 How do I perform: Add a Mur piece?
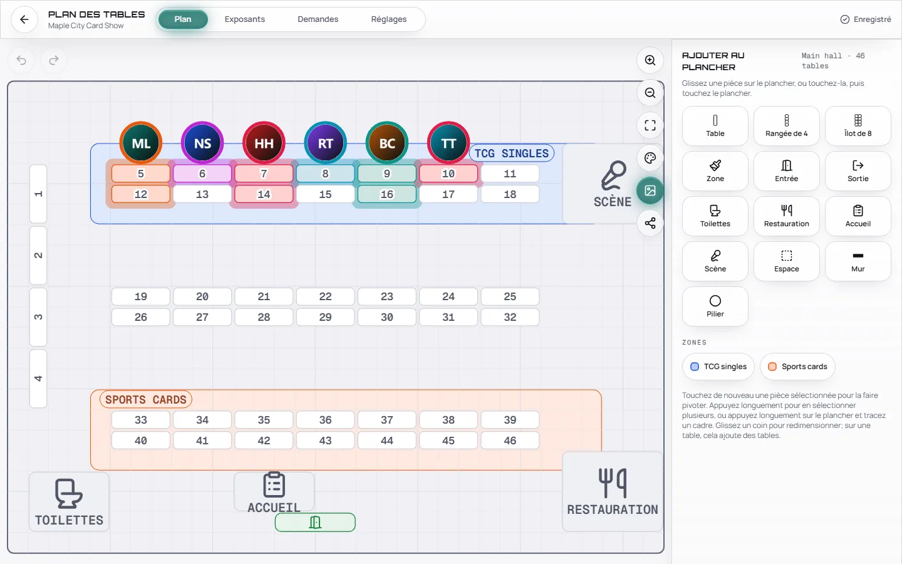(858, 261)
